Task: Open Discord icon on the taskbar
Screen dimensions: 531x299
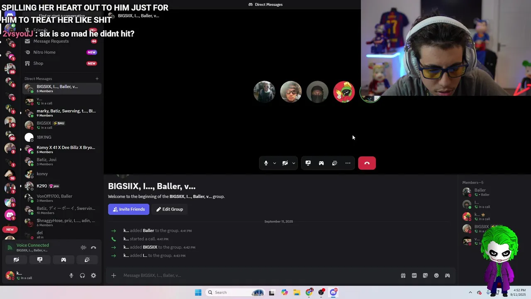Action: click(x=334, y=292)
